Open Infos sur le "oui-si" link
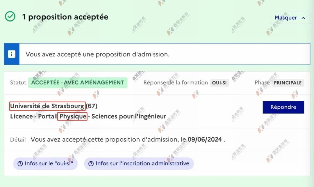The height and width of the screenshot is (187, 314). point(45,164)
